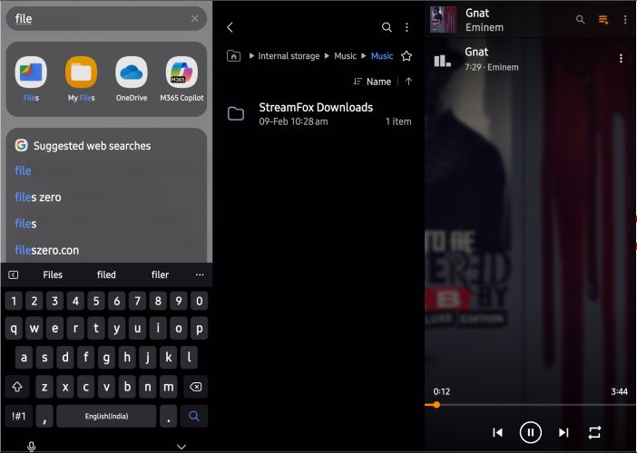The width and height of the screenshot is (637, 453).
Task: Tap the comma key on keyboard
Action: 44,416
